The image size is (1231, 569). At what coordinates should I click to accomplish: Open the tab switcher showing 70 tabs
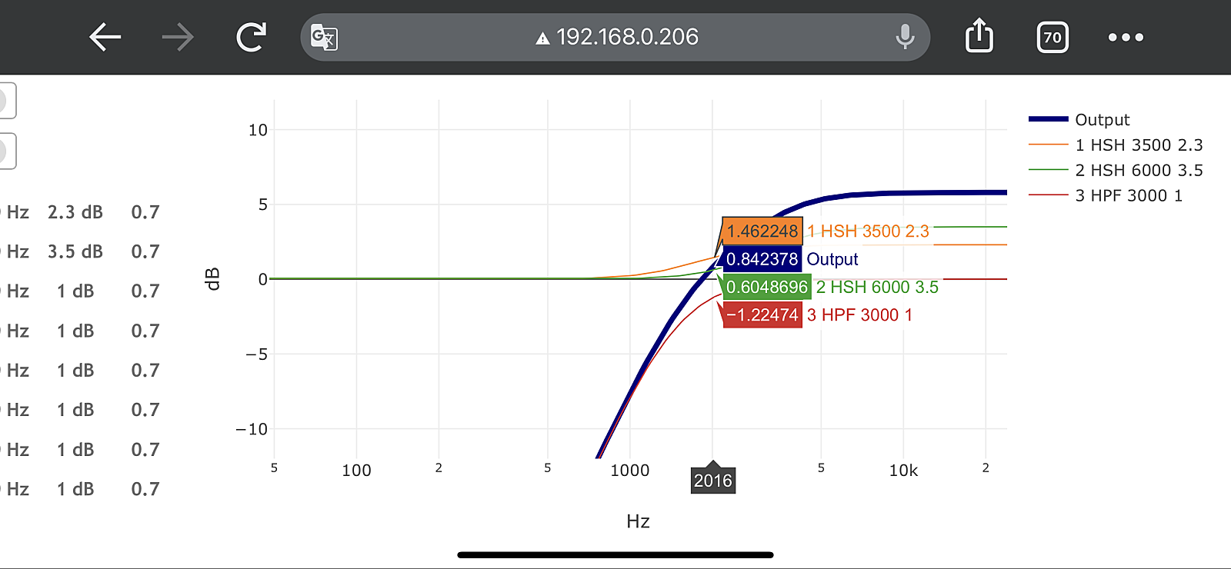click(1053, 37)
